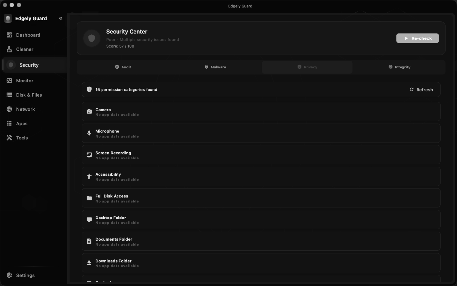Click the Edgely Guard logo icon
The image size is (457, 286).
click(x=8, y=18)
